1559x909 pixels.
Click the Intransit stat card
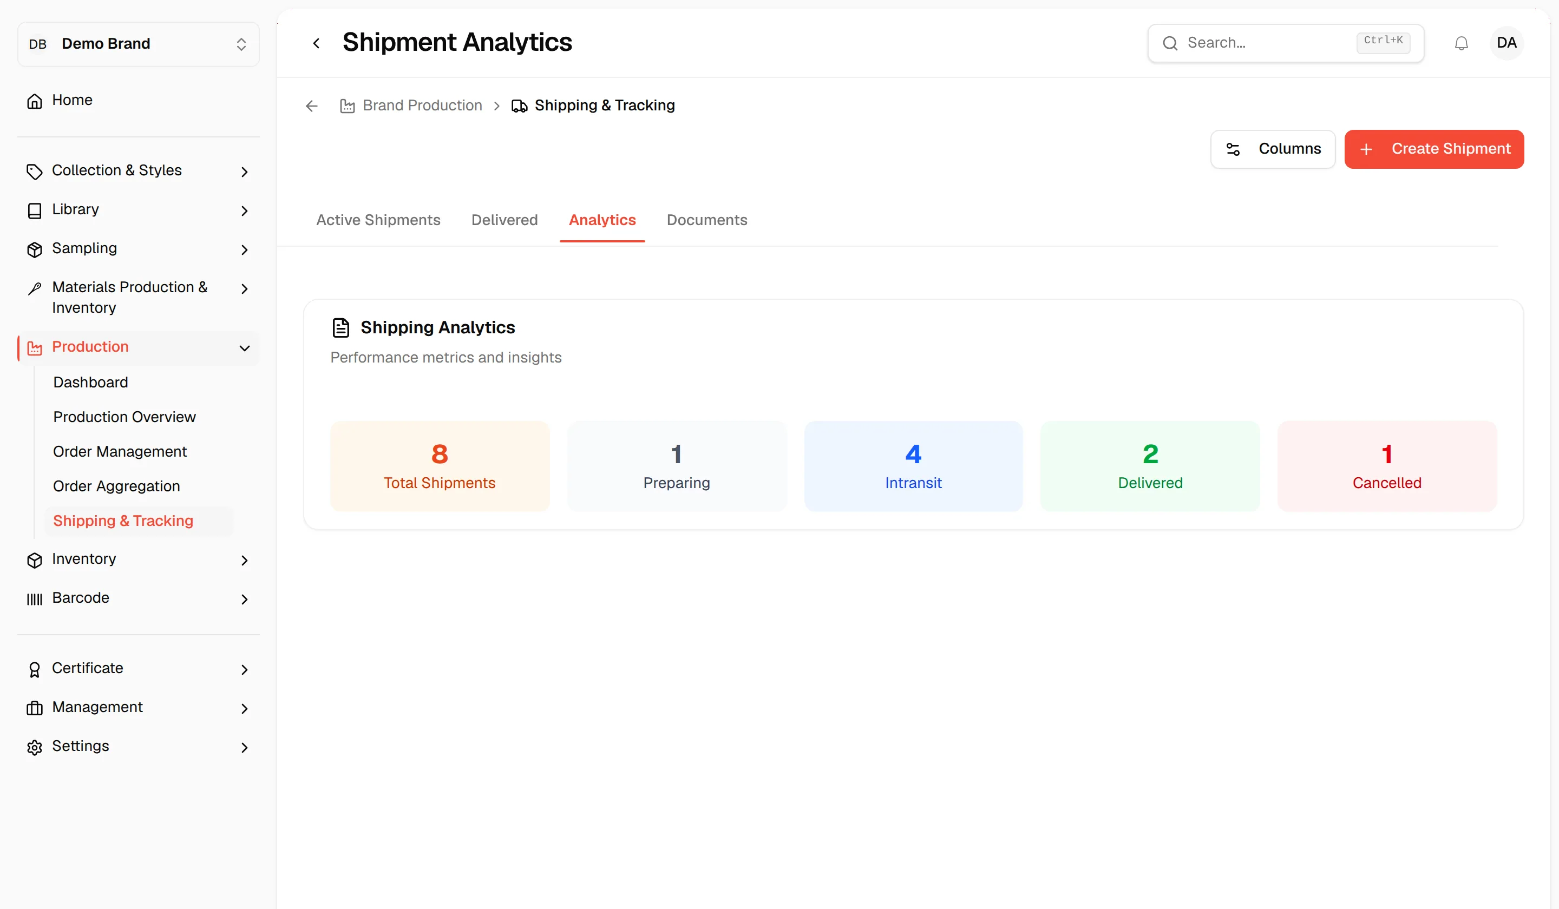click(913, 466)
